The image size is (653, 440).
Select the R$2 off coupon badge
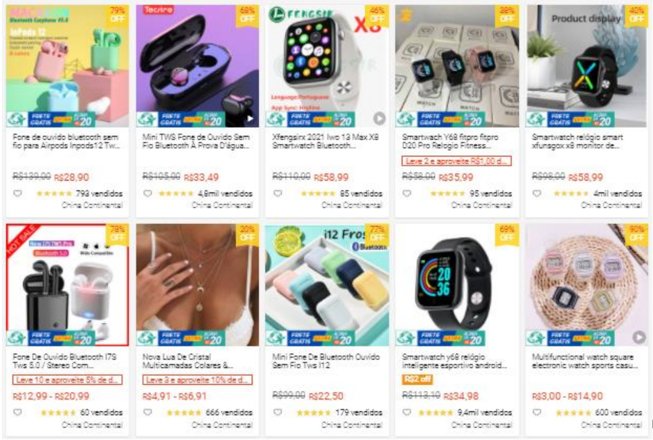point(417,379)
